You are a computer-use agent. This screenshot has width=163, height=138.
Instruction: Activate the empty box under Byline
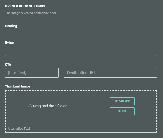81,51
